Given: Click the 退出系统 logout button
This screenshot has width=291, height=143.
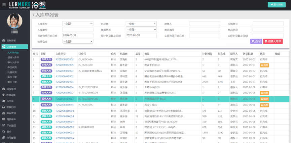Looking at the screenshot, I should point(276,4).
